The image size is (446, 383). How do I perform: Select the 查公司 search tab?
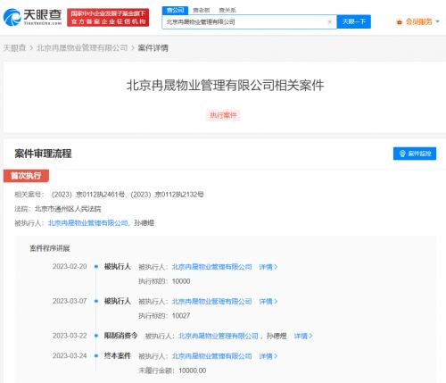[x=175, y=10]
